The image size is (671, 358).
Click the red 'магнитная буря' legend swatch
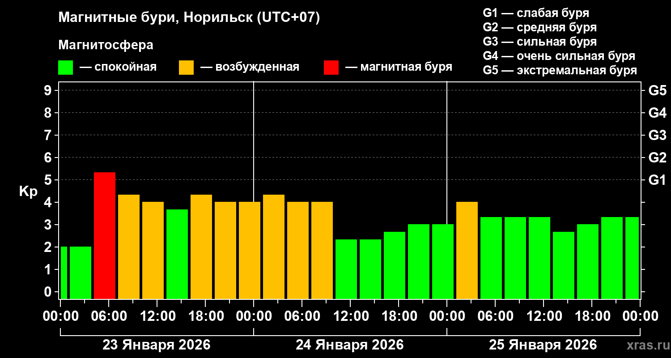331,68
